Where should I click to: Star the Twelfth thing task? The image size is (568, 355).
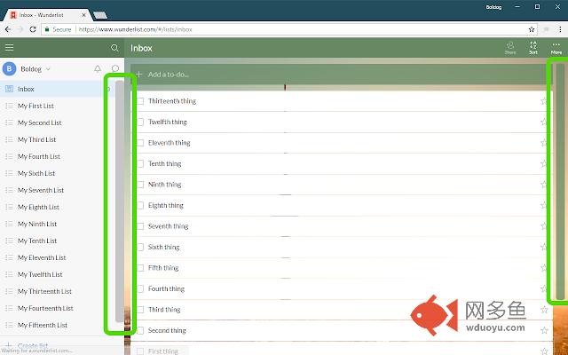click(544, 122)
